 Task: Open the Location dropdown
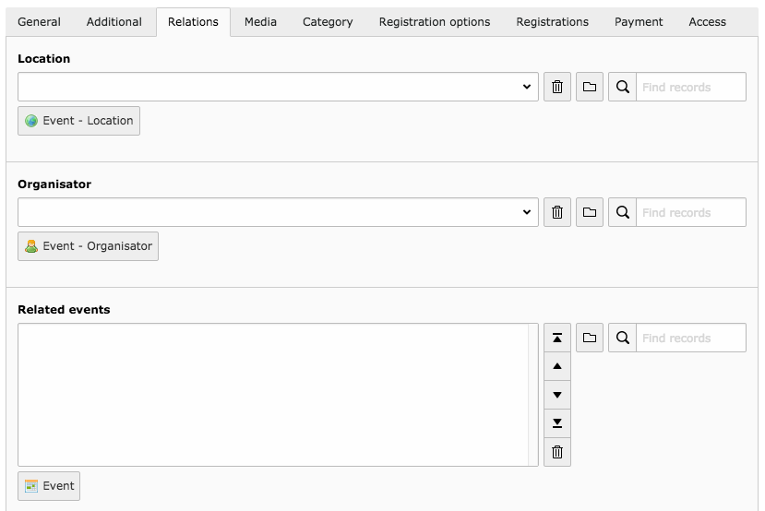(278, 87)
